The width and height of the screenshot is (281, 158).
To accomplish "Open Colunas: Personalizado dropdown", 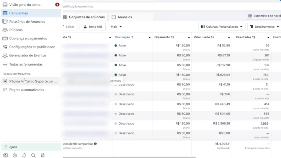I will 222,27.
